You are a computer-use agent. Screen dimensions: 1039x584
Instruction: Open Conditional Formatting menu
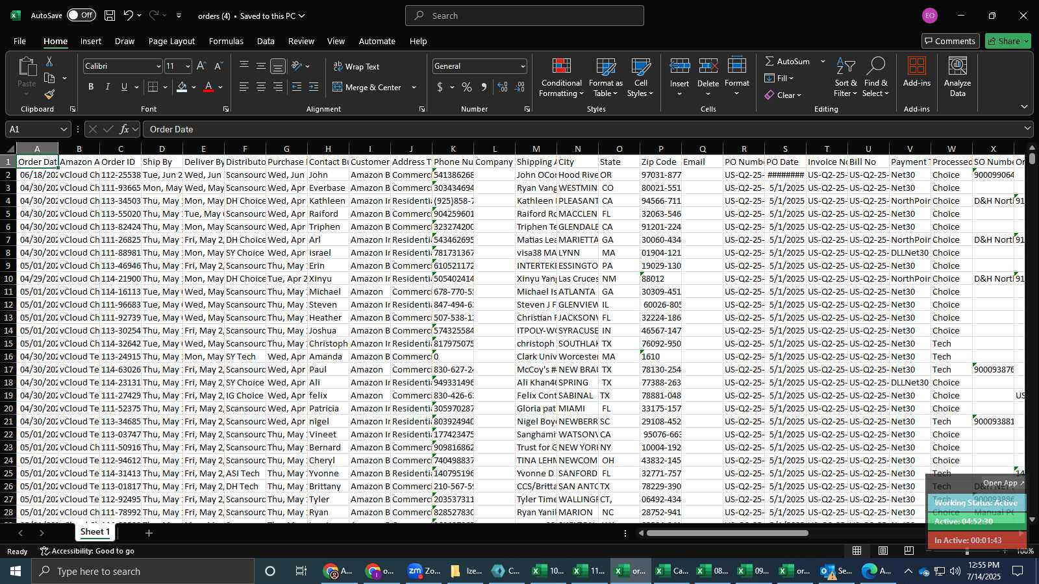561,78
